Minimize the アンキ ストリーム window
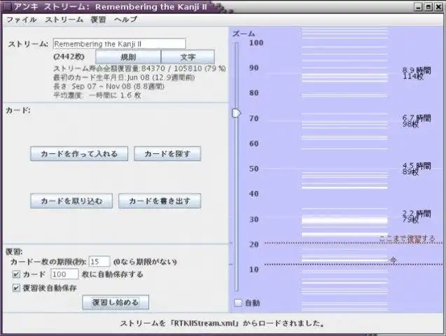Viewport: 446px width, 336px height. point(418,7)
